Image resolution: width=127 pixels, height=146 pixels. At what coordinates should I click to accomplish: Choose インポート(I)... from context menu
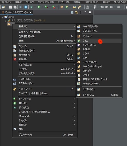tap(44, 79)
